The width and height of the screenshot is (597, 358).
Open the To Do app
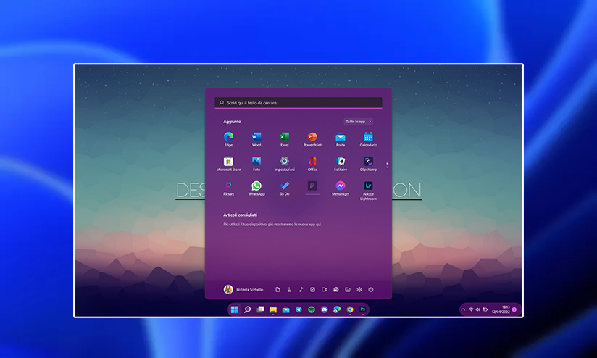(x=285, y=188)
